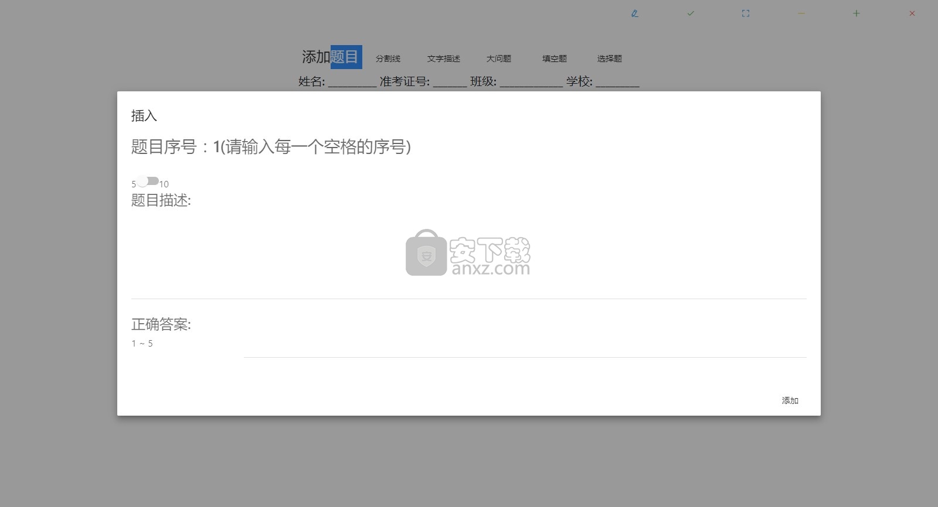Click the red X close icon
The image size is (938, 507).
(912, 13)
